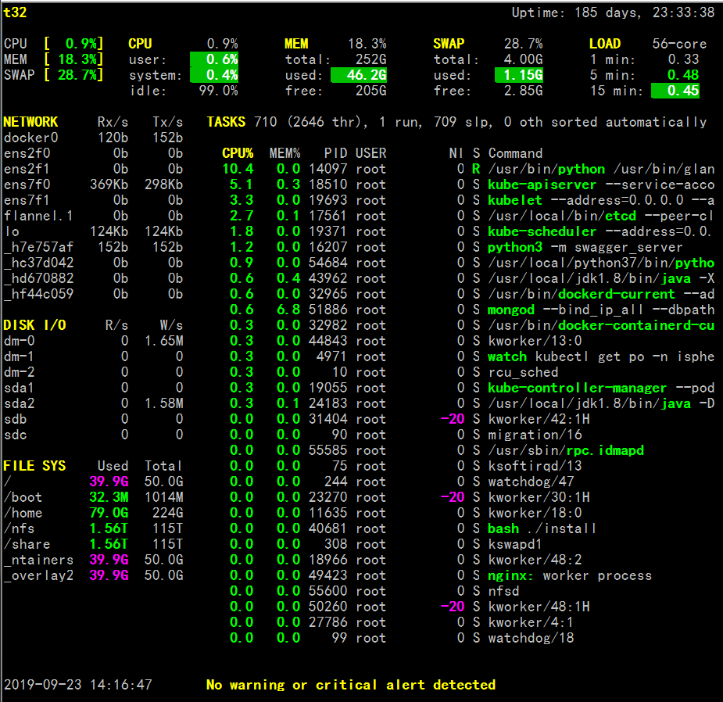Click the DISK I/O section header

pos(34,325)
